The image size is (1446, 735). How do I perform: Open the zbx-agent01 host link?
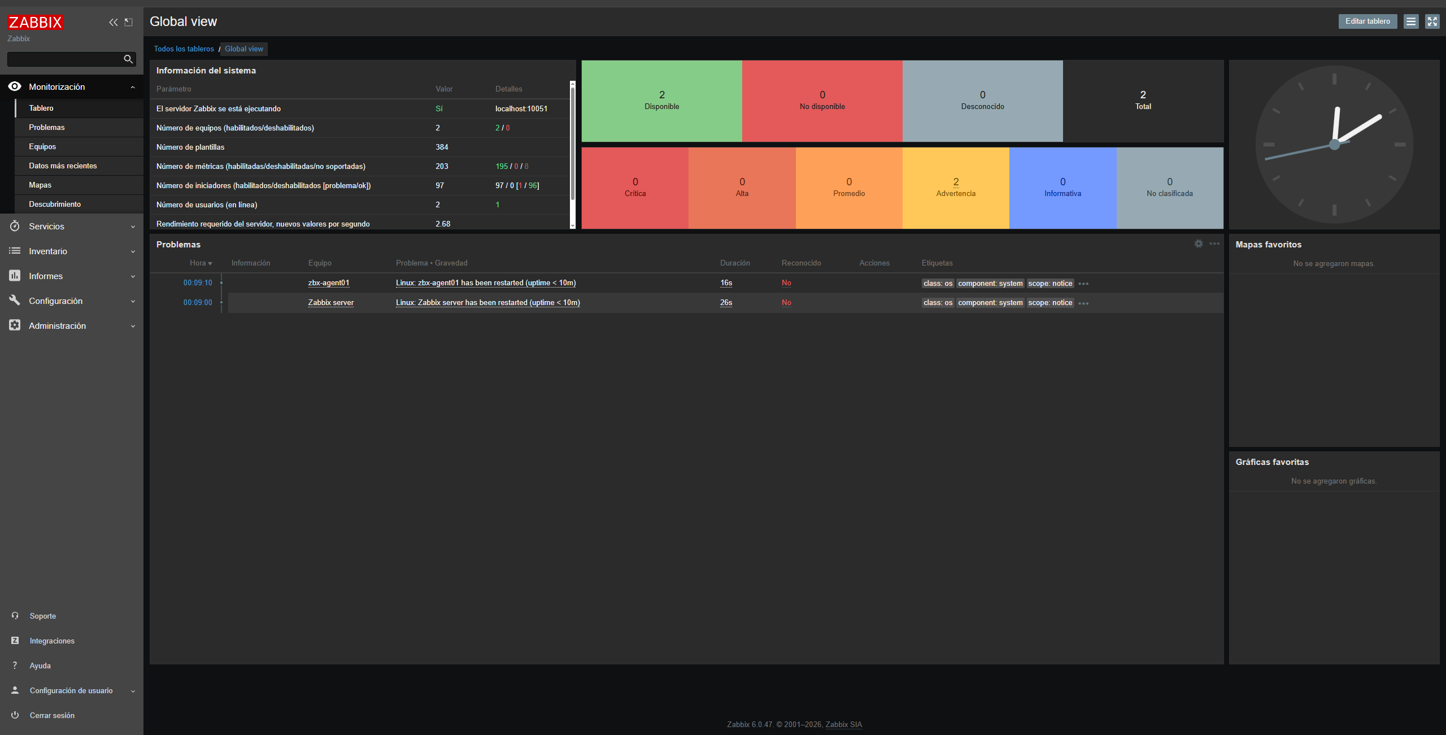pyautogui.click(x=329, y=282)
